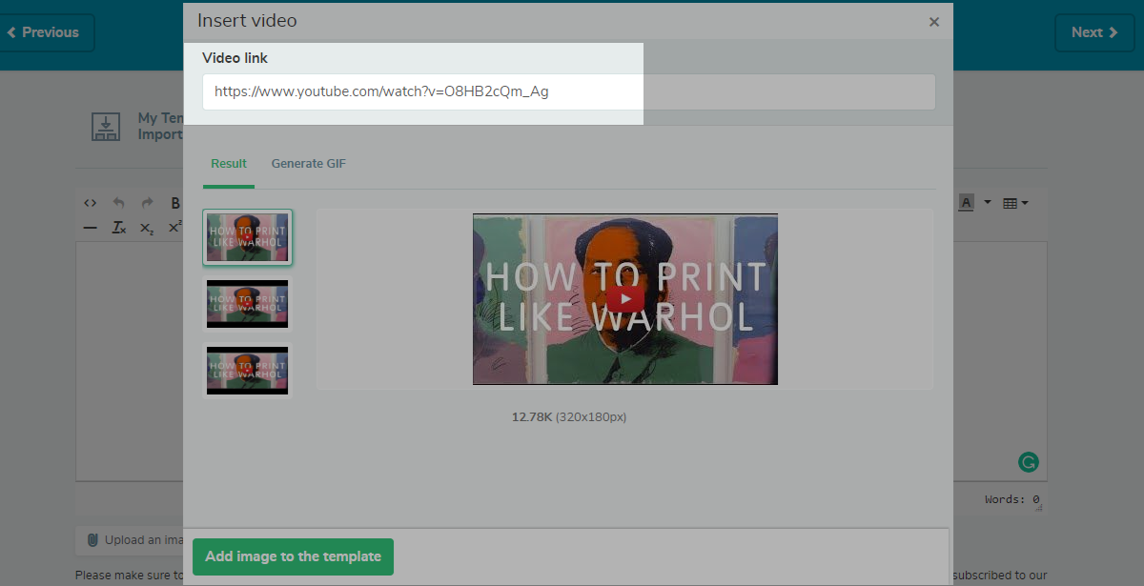Select the third Warhol thumbnail option
1144x586 pixels.
click(248, 371)
